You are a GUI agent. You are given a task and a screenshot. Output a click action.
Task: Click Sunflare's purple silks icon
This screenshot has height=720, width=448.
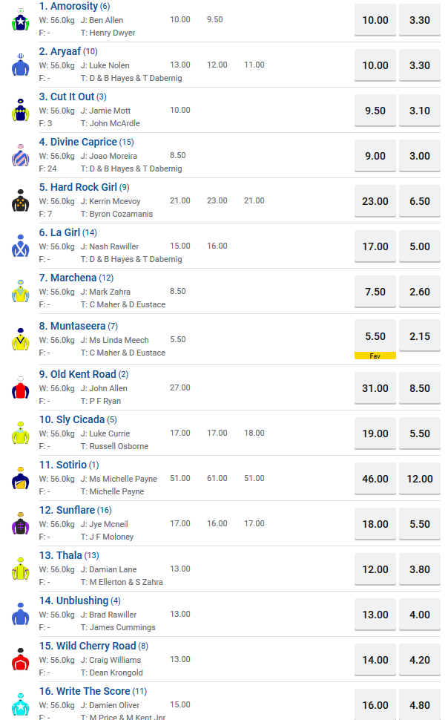pyautogui.click(x=20, y=524)
